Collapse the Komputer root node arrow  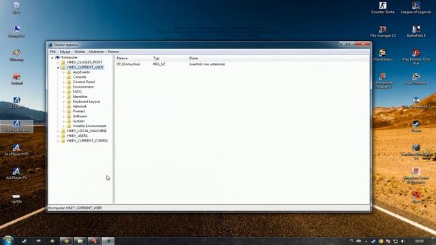[x=52, y=58]
